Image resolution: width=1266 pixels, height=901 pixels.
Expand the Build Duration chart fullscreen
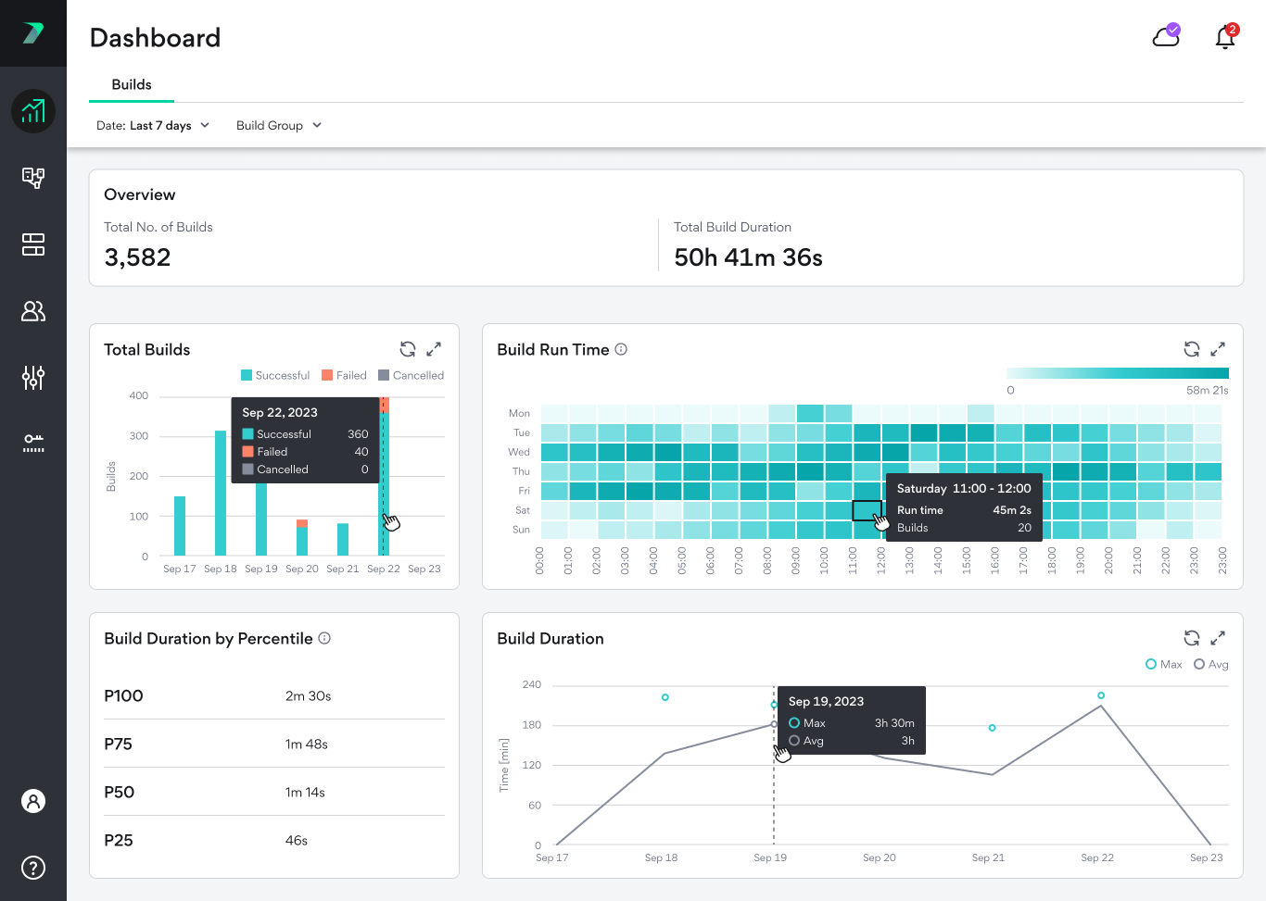[1218, 638]
